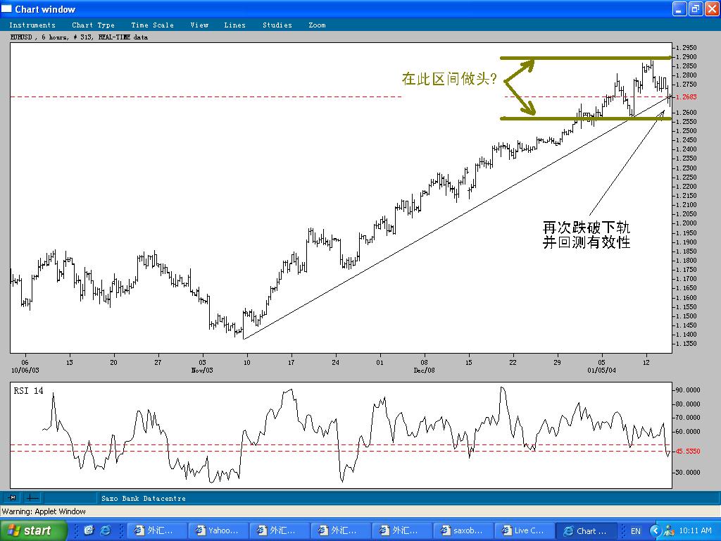Click the EN language indicator
Screen dimensions: 721x541
(636, 531)
